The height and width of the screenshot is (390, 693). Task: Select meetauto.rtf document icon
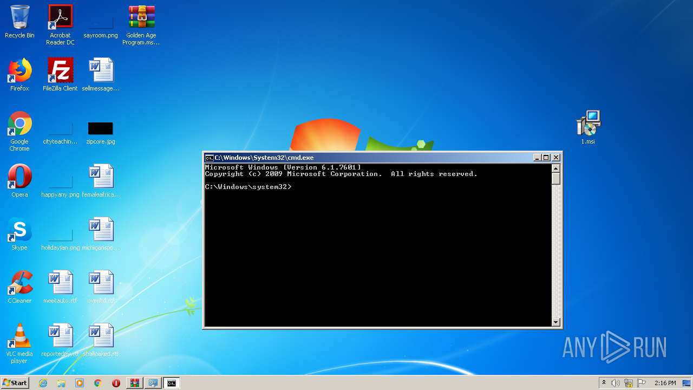(60, 287)
